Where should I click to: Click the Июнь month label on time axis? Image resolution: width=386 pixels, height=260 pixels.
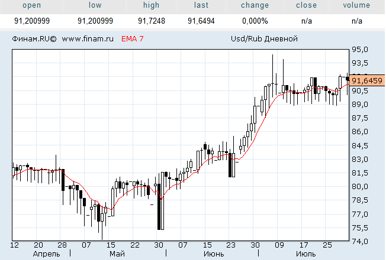tap(213, 254)
